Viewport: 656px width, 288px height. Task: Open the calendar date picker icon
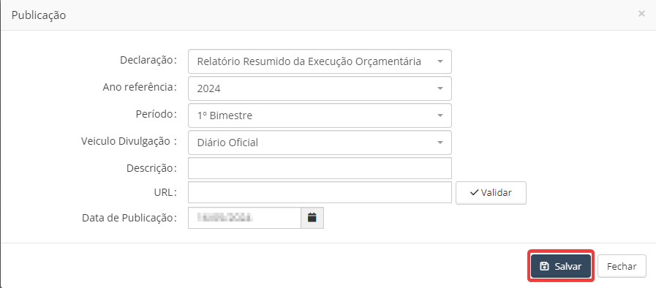pyautogui.click(x=312, y=218)
